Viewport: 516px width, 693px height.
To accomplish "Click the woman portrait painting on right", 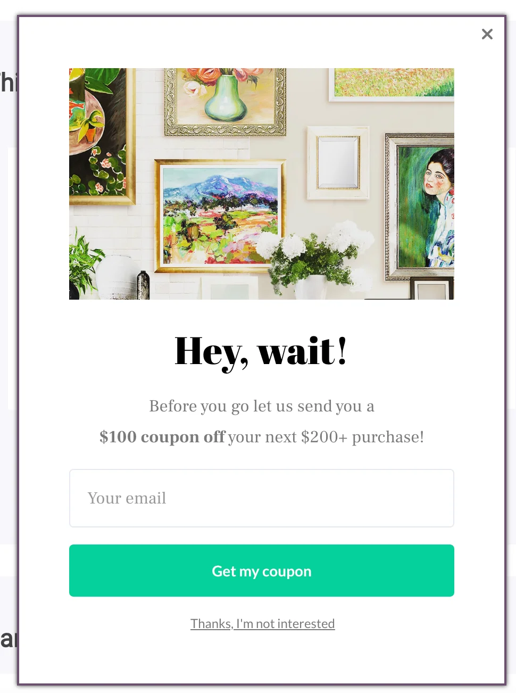I will pos(420,207).
